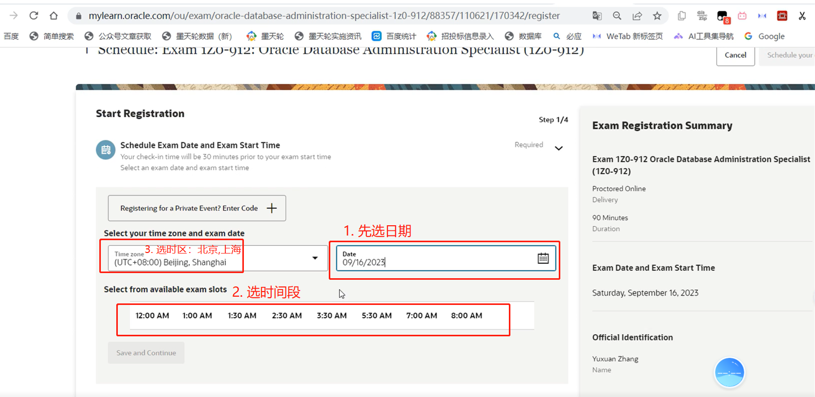Open the calendar date picker icon
815x397 pixels.
coord(543,258)
